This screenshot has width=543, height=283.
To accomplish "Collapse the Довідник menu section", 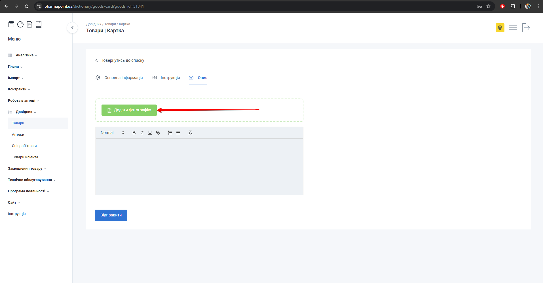I will click(x=24, y=112).
